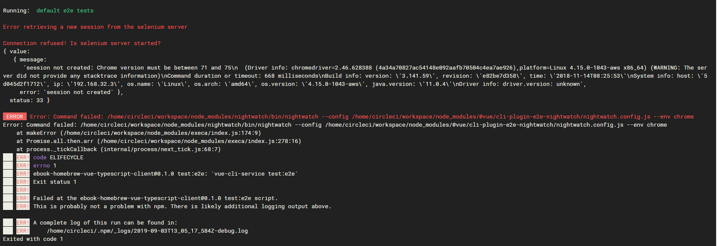Click the ERR! badge before the debug.log path
Viewport: 720px width, 246px height.
pos(23,231)
